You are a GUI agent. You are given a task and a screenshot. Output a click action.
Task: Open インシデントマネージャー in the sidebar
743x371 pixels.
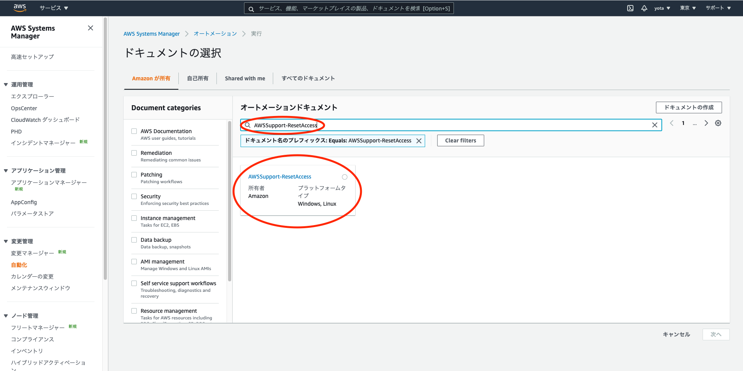pyautogui.click(x=43, y=143)
